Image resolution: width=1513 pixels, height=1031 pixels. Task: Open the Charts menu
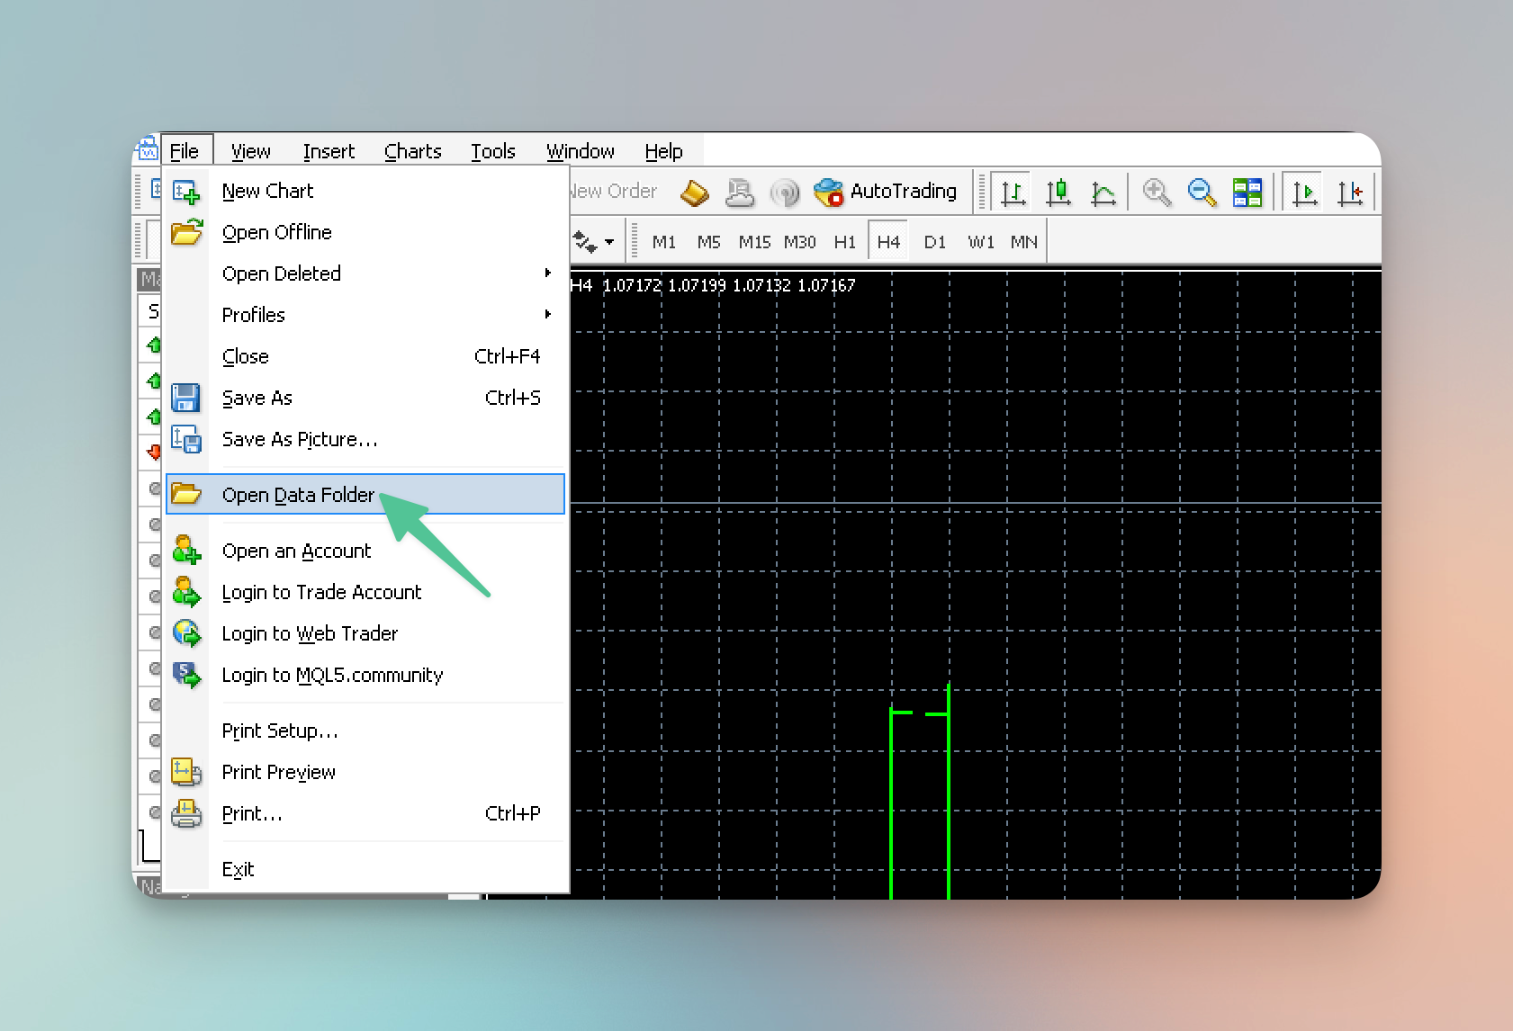(412, 151)
